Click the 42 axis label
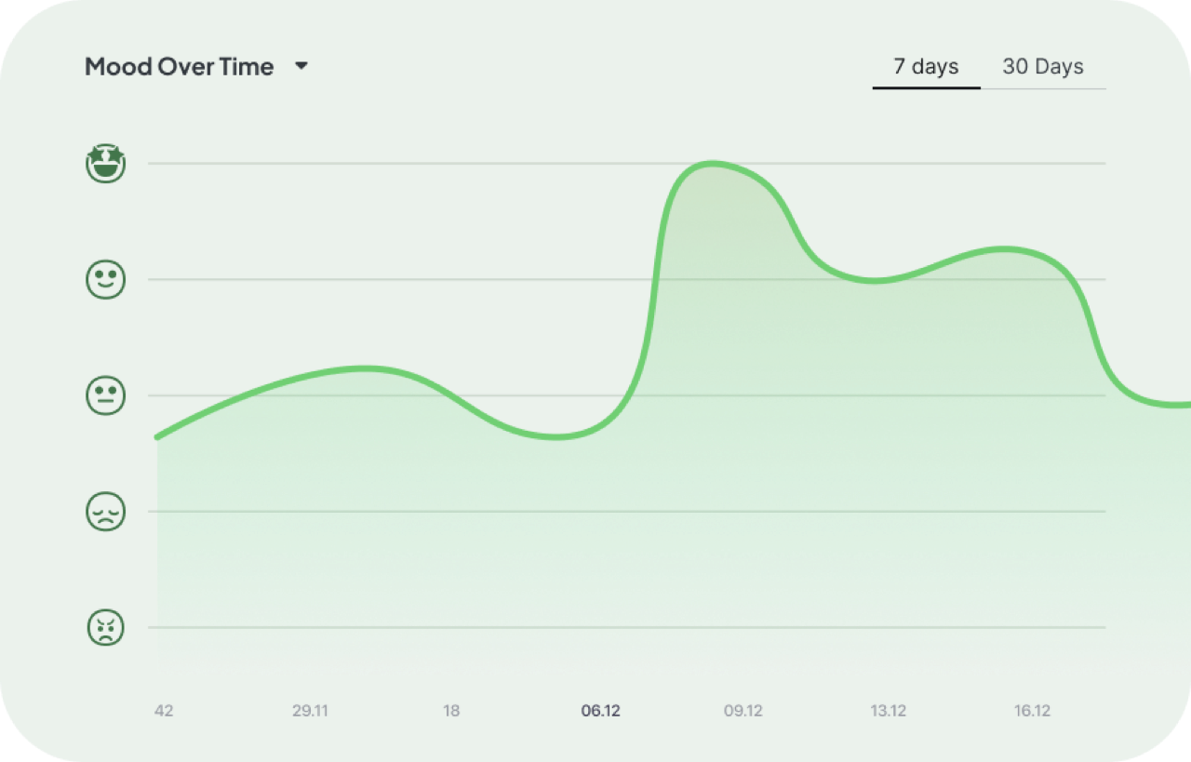This screenshot has height=762, width=1191. (164, 711)
